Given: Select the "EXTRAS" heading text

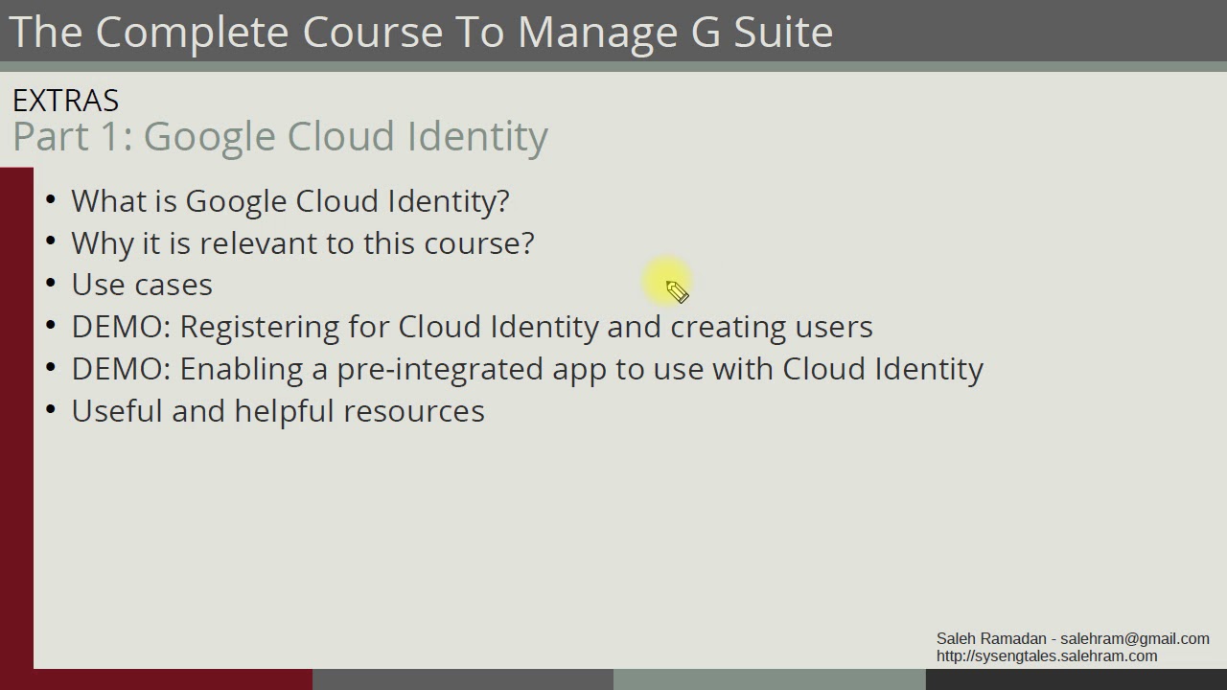Looking at the screenshot, I should point(65,101).
